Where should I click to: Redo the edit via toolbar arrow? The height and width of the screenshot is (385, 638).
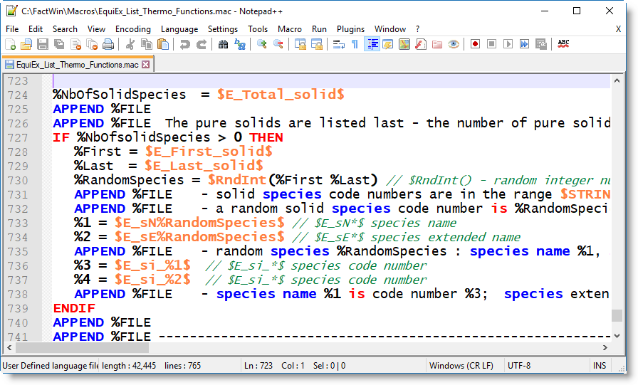tap(202, 44)
